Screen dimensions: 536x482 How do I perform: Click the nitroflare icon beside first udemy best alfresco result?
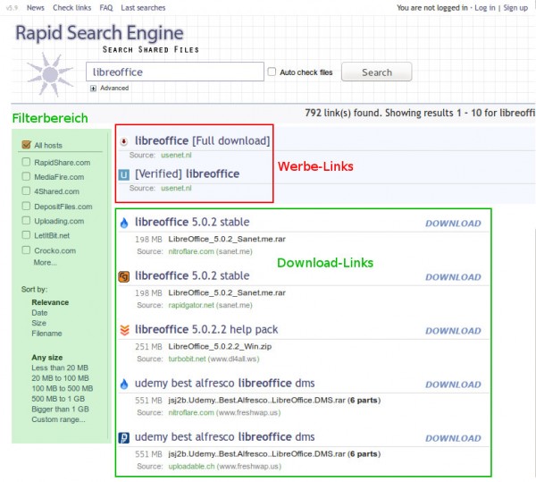[x=124, y=385]
